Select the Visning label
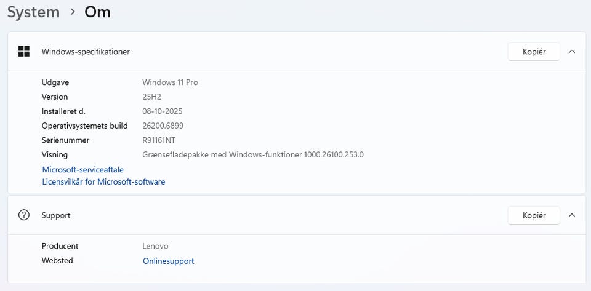The width and height of the screenshot is (591, 291). pos(55,154)
